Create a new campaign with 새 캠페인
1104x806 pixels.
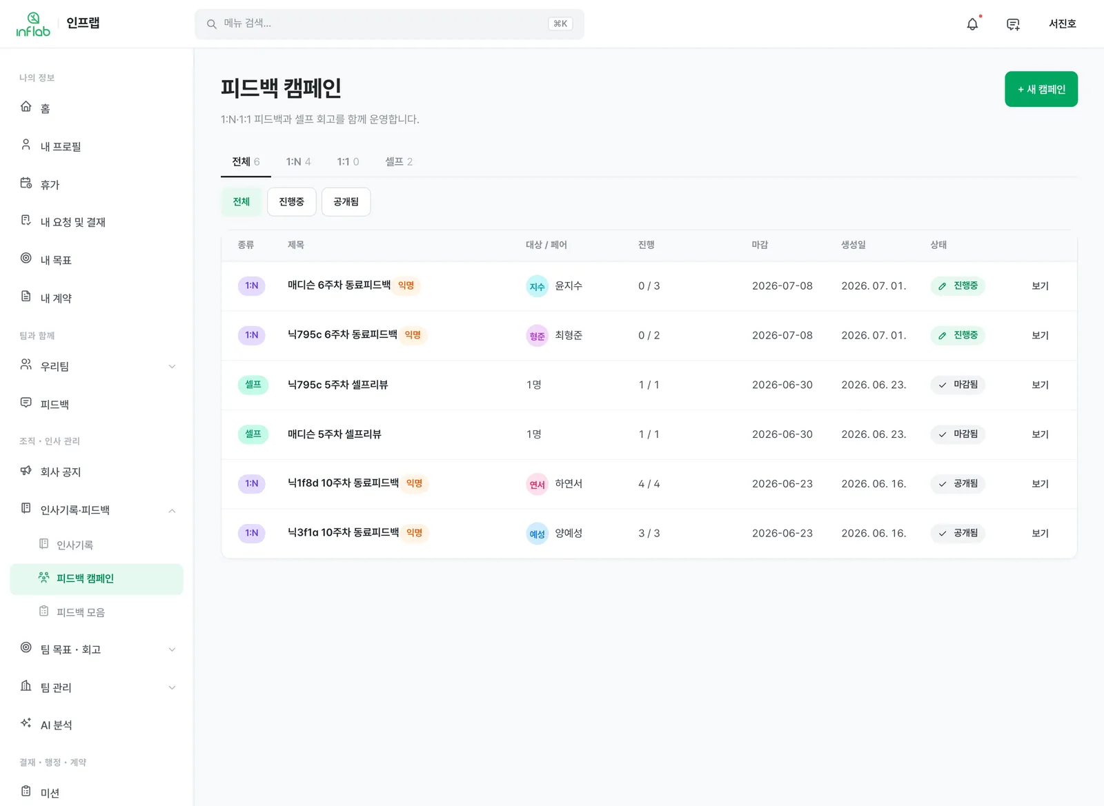tap(1041, 89)
